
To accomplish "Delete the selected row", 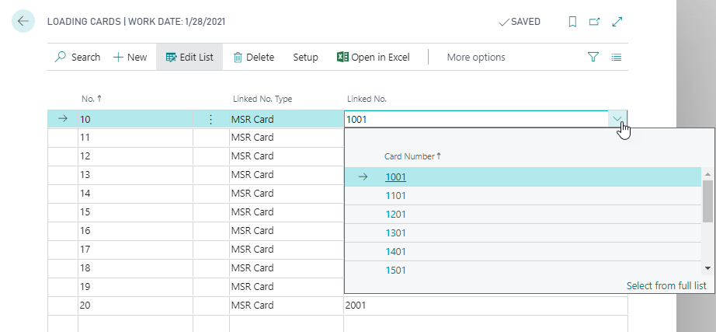I will click(x=254, y=57).
